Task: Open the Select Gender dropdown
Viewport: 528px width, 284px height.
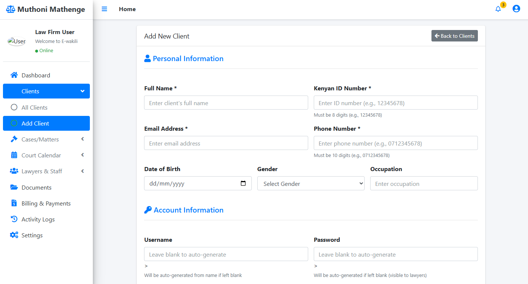Action: (311, 184)
